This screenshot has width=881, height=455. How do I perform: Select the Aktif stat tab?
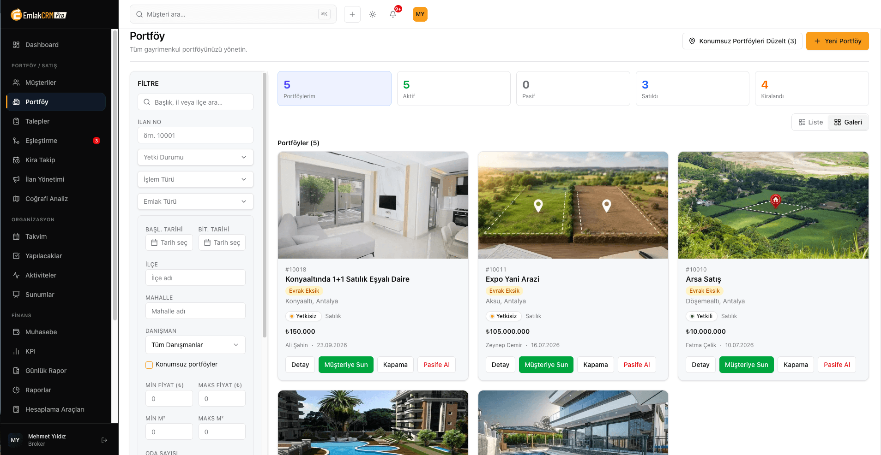click(x=454, y=89)
